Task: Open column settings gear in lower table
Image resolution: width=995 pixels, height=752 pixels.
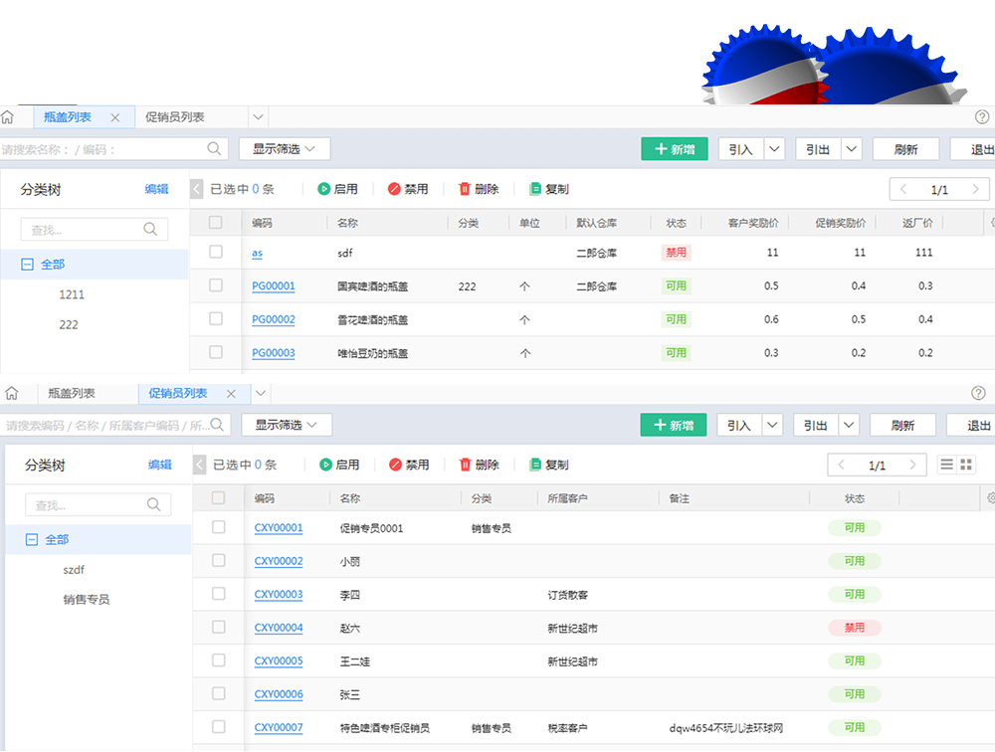Action: click(x=989, y=498)
